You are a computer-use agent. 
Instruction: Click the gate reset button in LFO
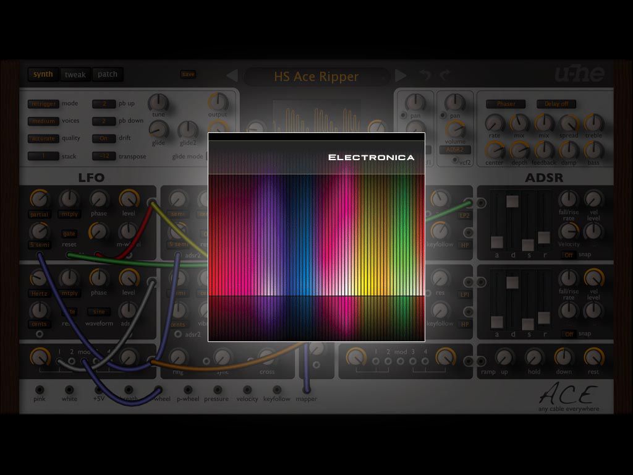[x=69, y=233]
